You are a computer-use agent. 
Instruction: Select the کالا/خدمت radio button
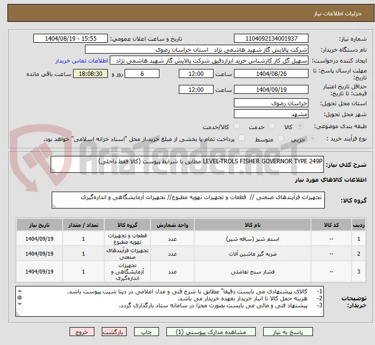click(x=236, y=126)
